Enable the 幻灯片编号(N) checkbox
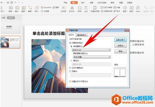 point(70,68)
